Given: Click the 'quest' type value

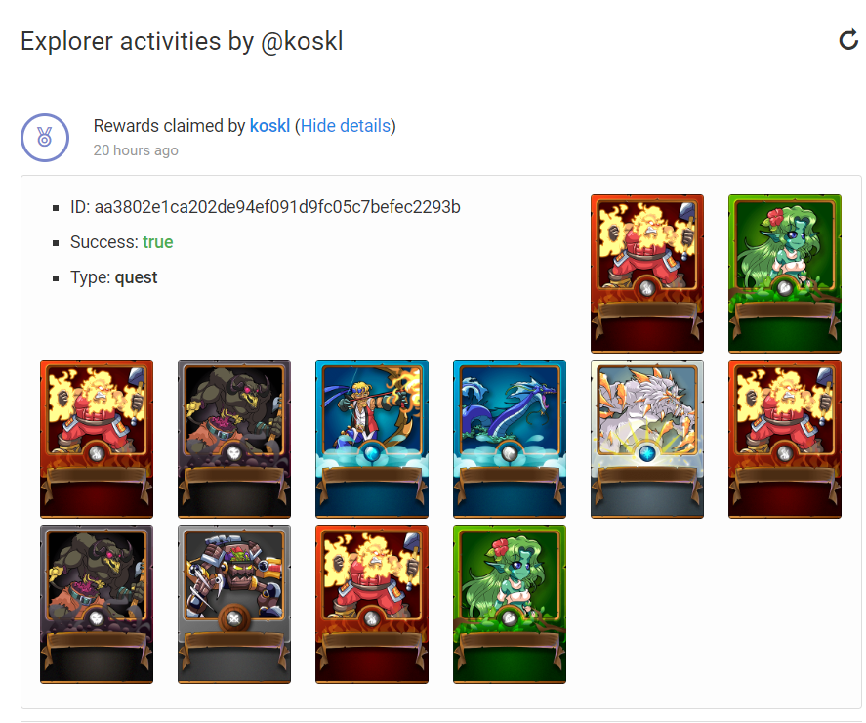Looking at the screenshot, I should [136, 277].
